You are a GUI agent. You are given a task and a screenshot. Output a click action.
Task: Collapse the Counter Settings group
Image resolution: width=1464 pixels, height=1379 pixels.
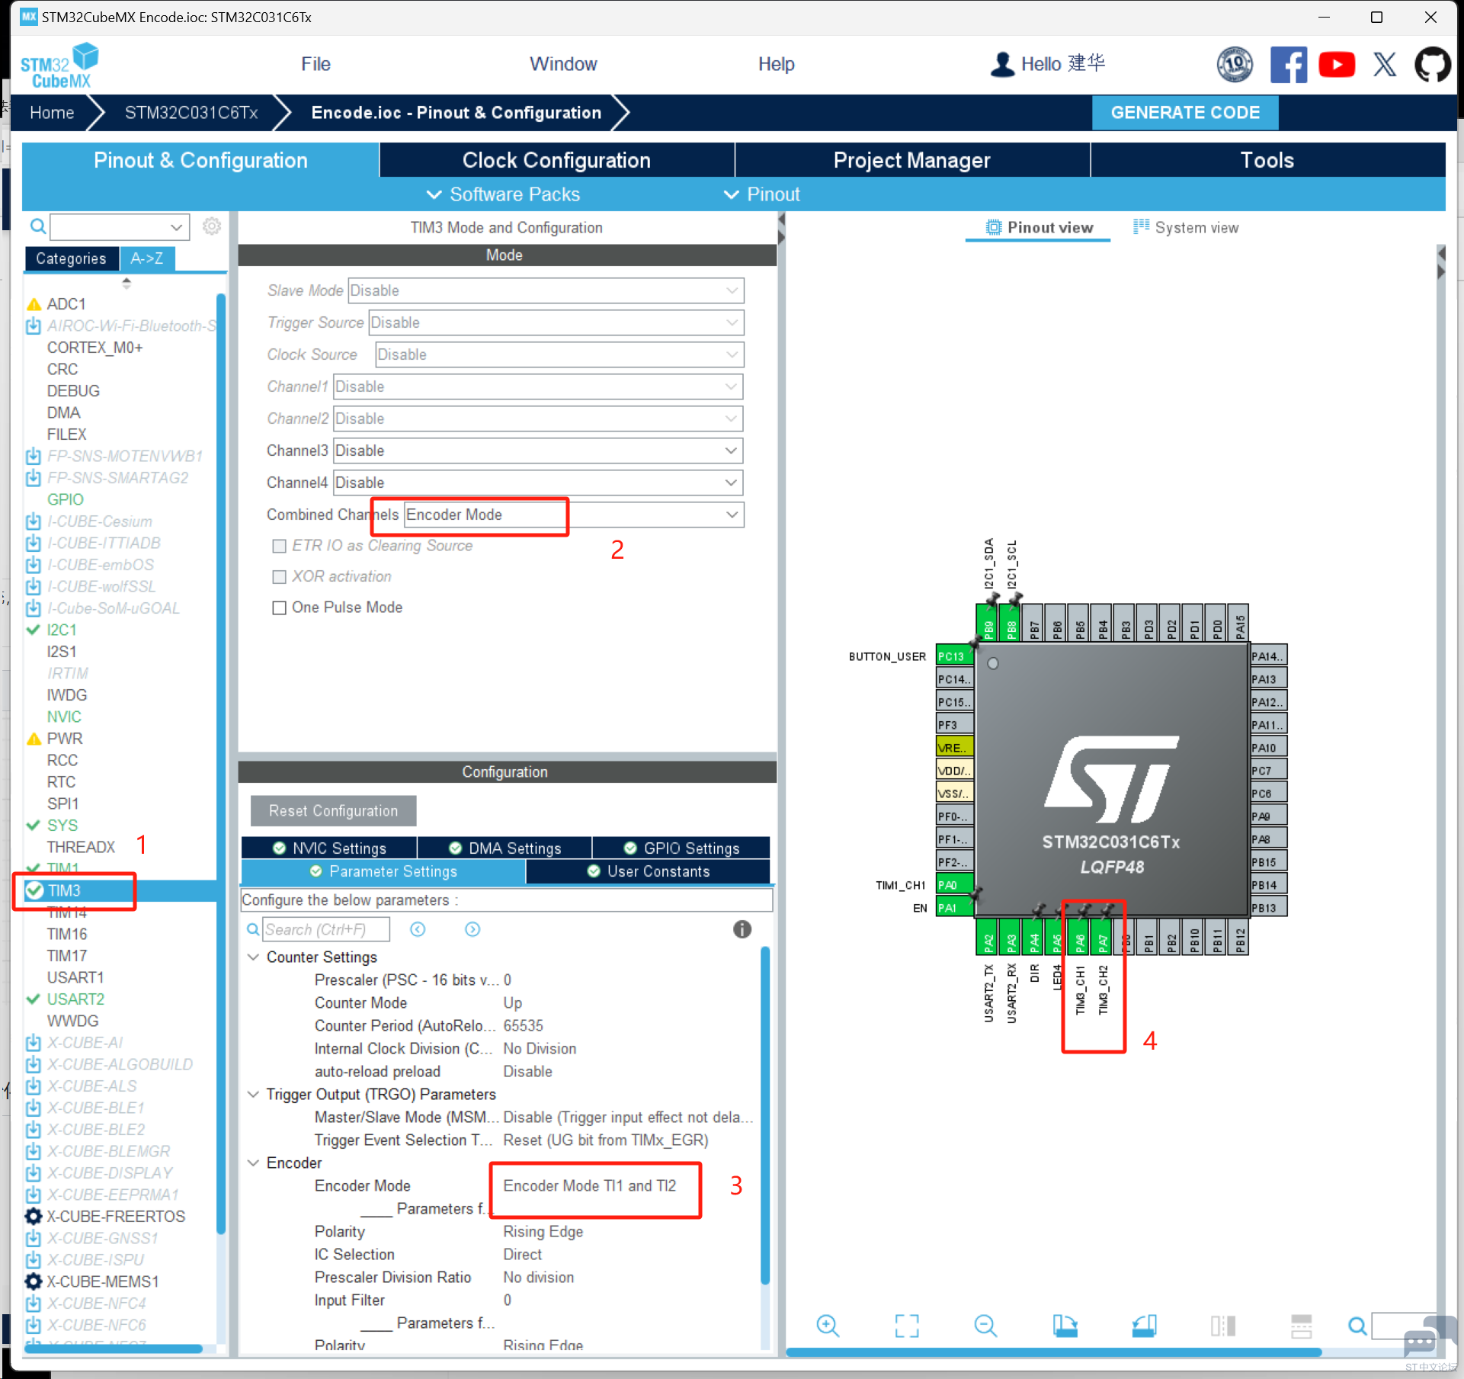[253, 957]
